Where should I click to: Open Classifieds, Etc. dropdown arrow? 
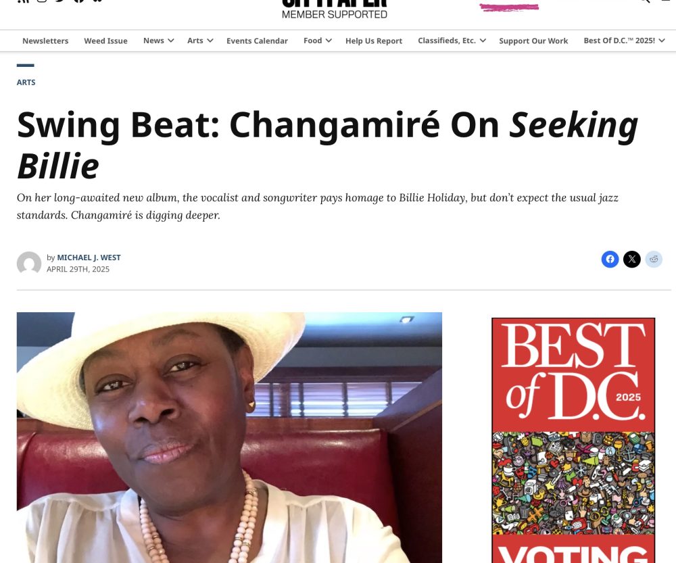[483, 41]
